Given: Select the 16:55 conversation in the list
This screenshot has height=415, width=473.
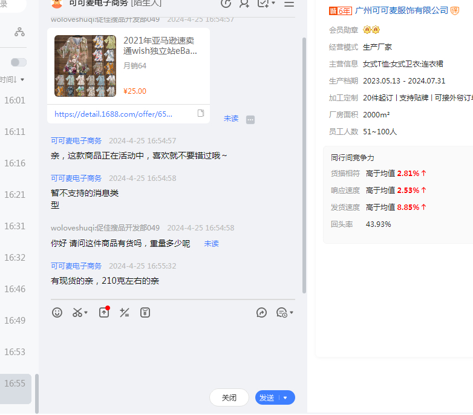Looking at the screenshot, I should 15,384.
